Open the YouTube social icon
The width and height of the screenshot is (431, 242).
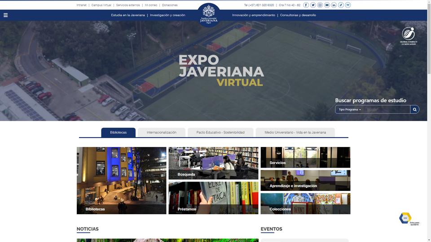(x=327, y=5)
